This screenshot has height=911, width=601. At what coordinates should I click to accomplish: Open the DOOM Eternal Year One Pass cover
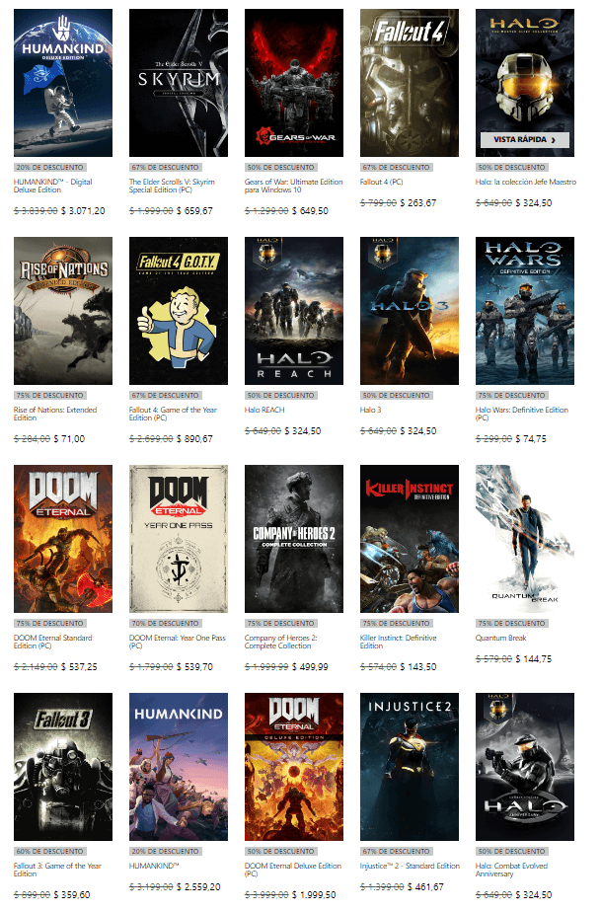(x=179, y=538)
